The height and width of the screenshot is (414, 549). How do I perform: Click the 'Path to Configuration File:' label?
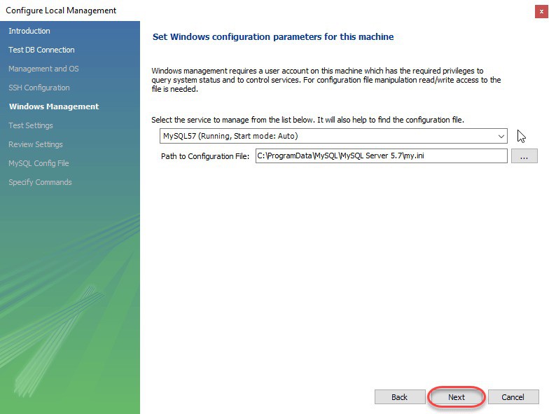click(205, 156)
